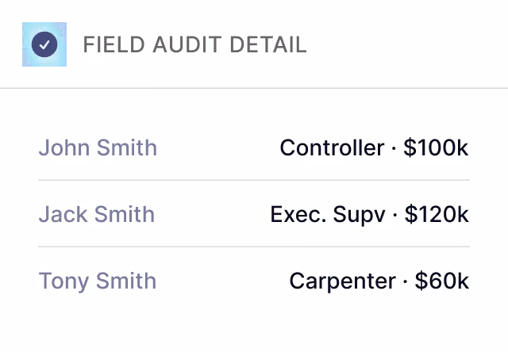Screen dimensions: 508x352
Task: Click the $60k salary value
Action: 441,281
